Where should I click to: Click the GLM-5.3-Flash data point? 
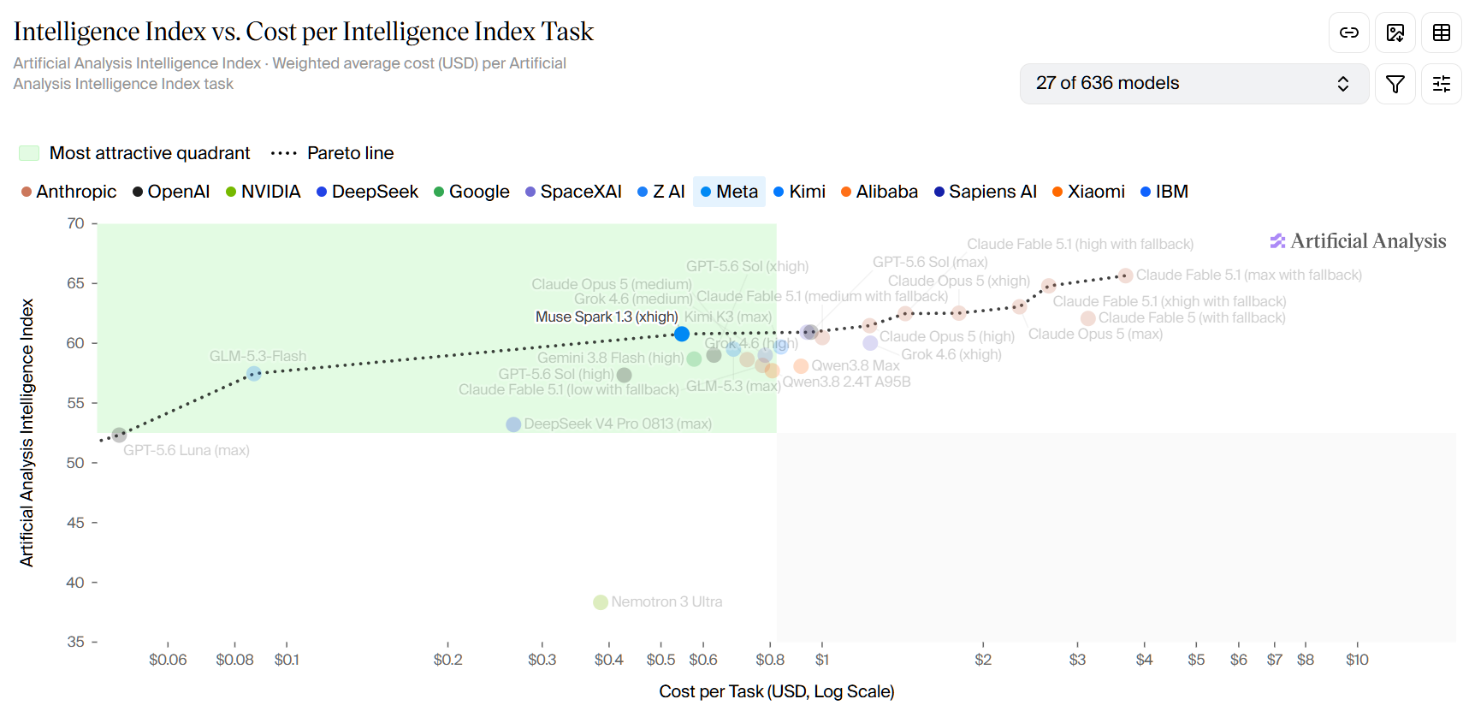point(254,374)
